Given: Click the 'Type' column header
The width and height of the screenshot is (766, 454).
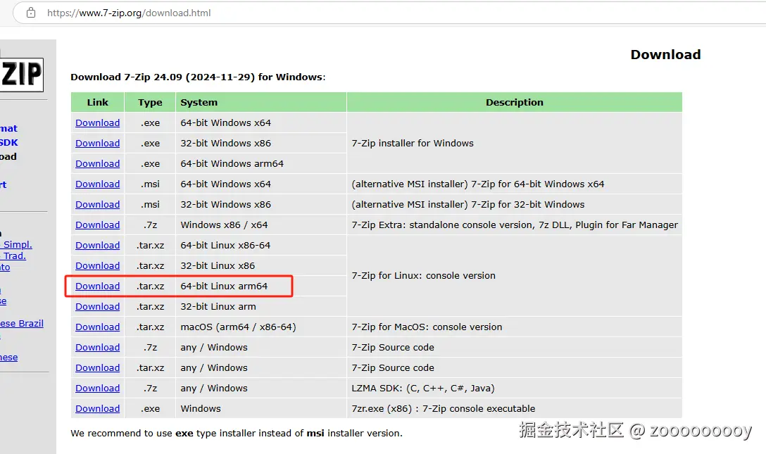Looking at the screenshot, I should 150,103.
